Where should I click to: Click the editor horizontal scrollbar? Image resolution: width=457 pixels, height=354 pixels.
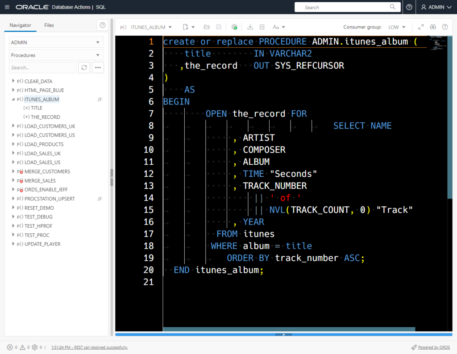point(289,329)
